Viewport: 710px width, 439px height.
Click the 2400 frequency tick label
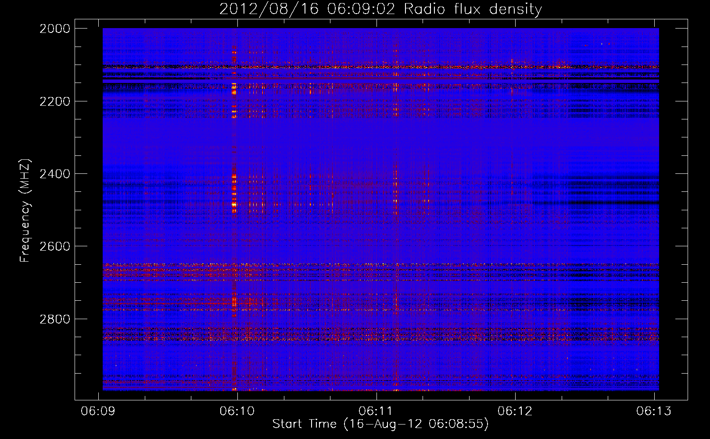tap(55, 174)
